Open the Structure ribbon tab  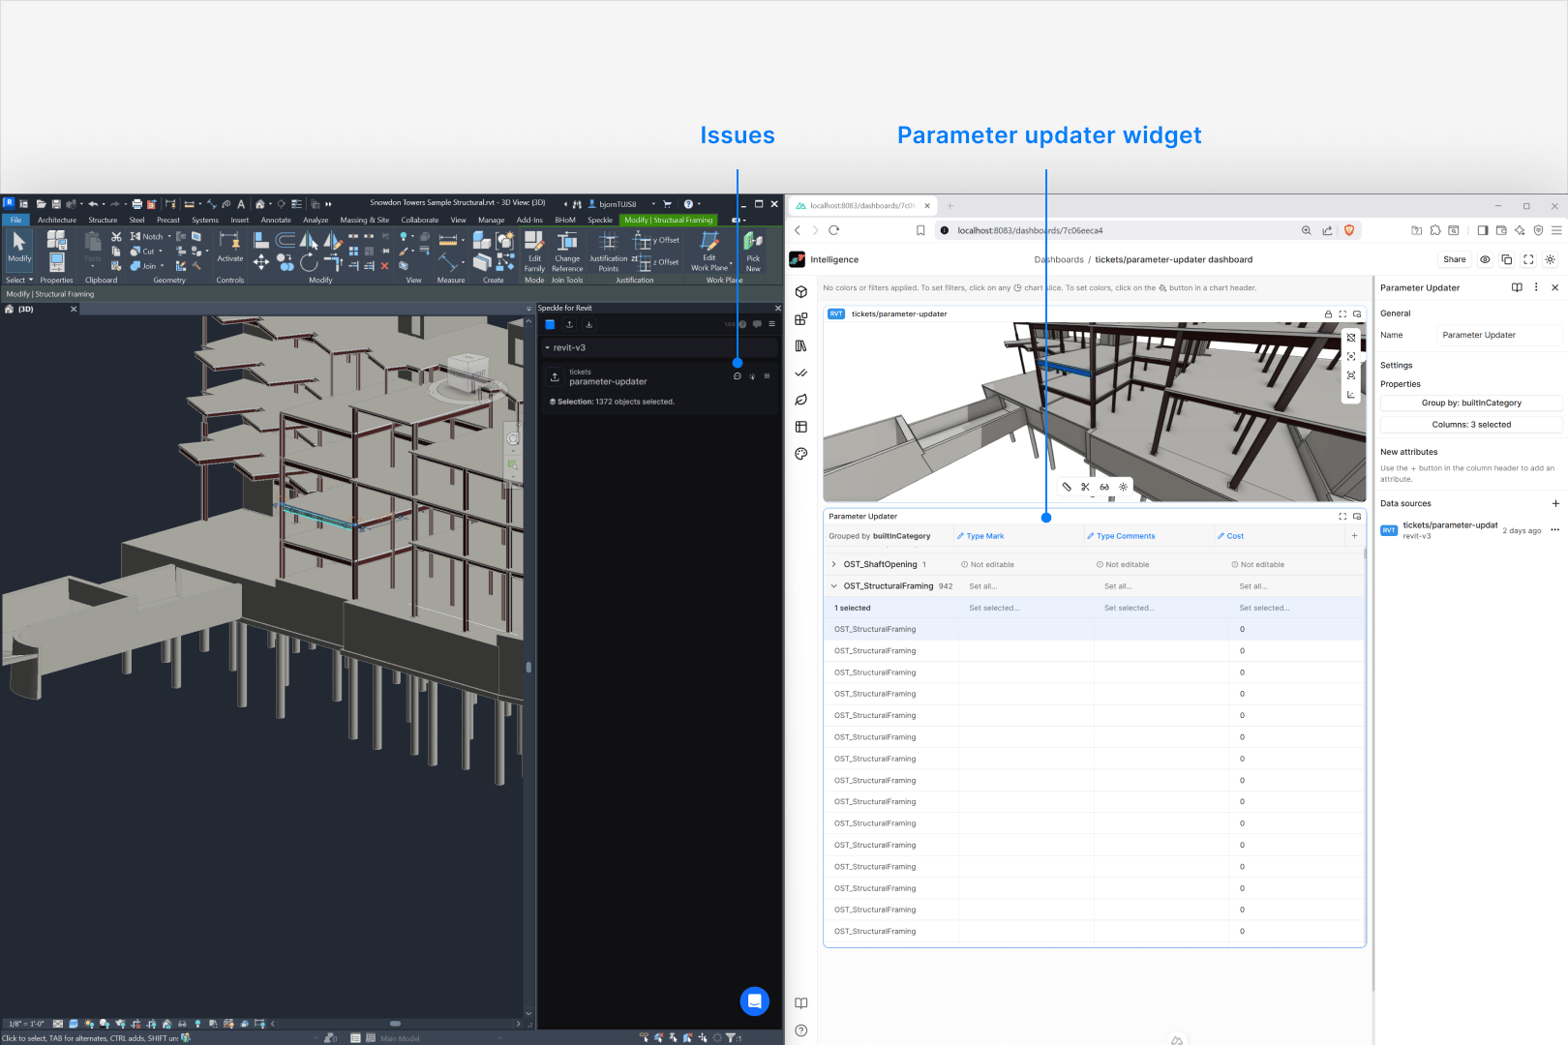tap(103, 220)
